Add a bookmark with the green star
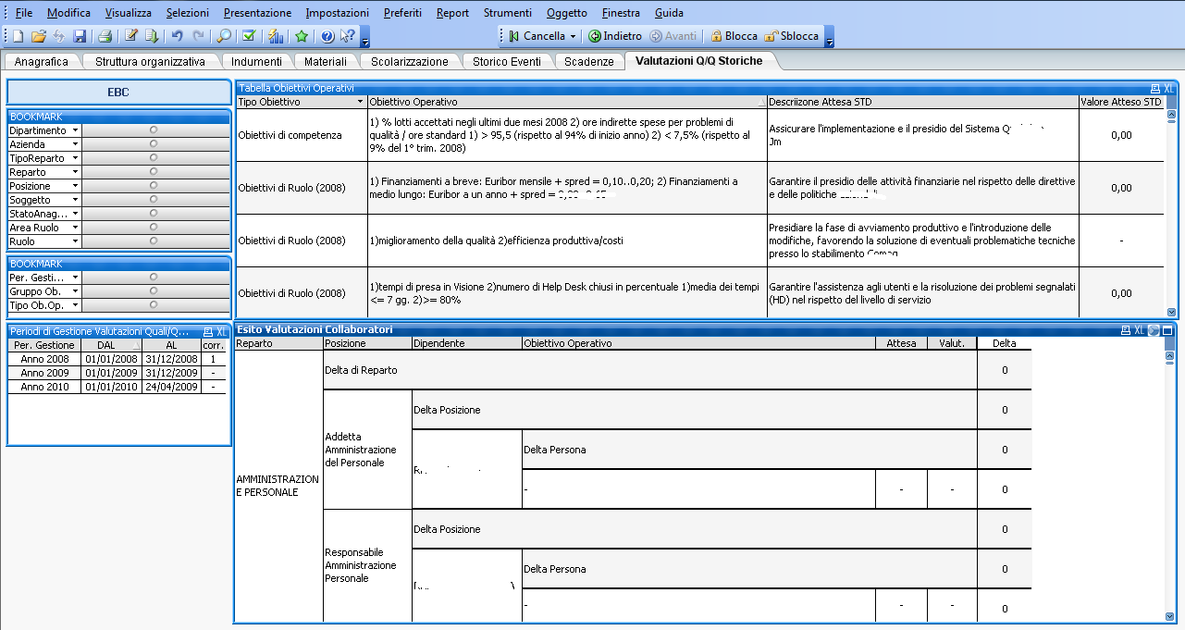This screenshot has height=630, width=1185. [301, 36]
